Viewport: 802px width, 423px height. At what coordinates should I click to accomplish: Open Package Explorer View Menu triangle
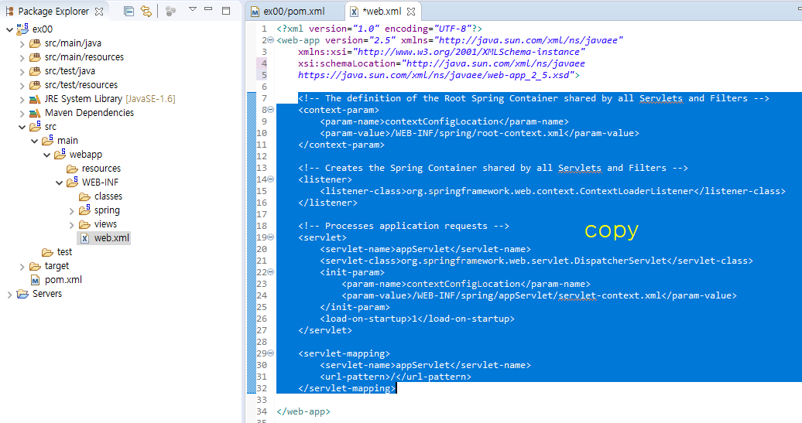(192, 9)
